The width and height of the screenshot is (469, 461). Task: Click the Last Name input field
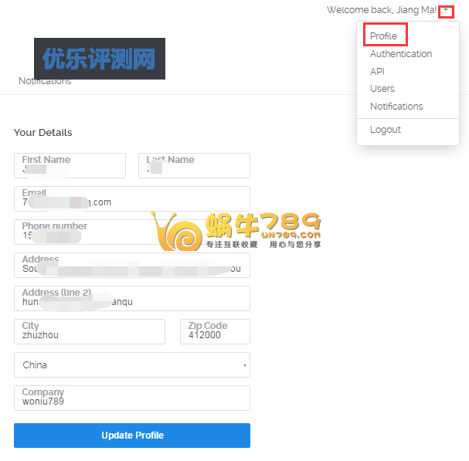194,165
